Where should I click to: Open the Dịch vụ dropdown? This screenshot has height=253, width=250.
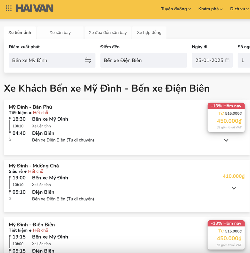coord(239,9)
